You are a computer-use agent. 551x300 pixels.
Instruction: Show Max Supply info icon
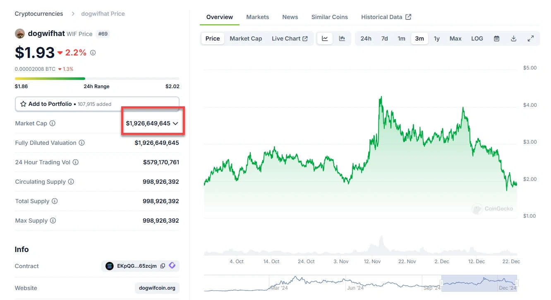(x=53, y=221)
